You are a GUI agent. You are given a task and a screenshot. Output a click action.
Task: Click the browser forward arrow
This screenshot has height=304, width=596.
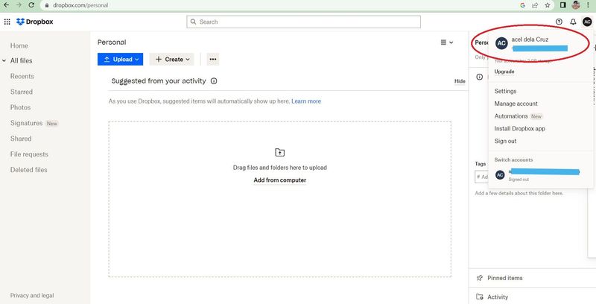tap(19, 5)
